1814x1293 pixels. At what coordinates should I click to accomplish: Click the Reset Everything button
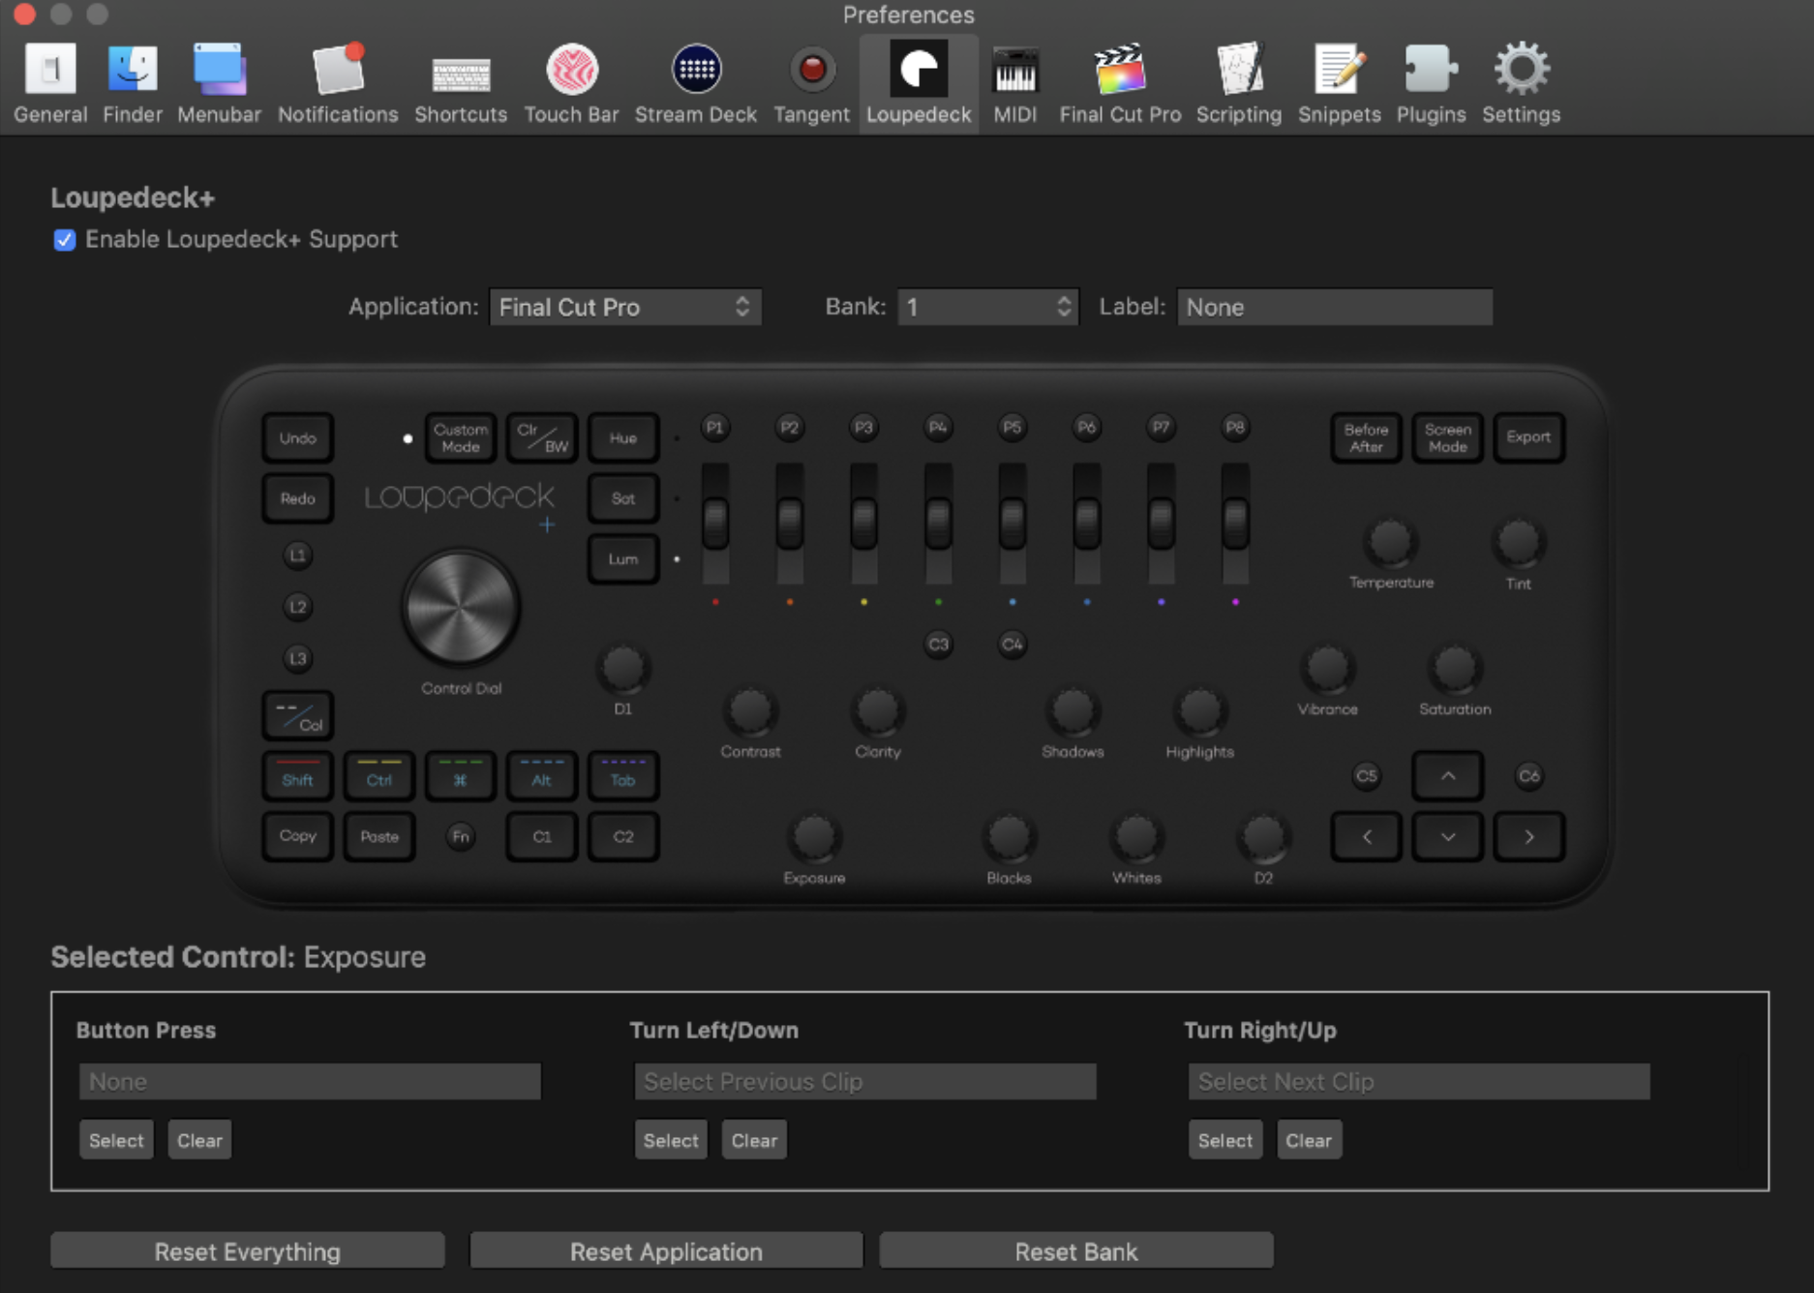[248, 1251]
